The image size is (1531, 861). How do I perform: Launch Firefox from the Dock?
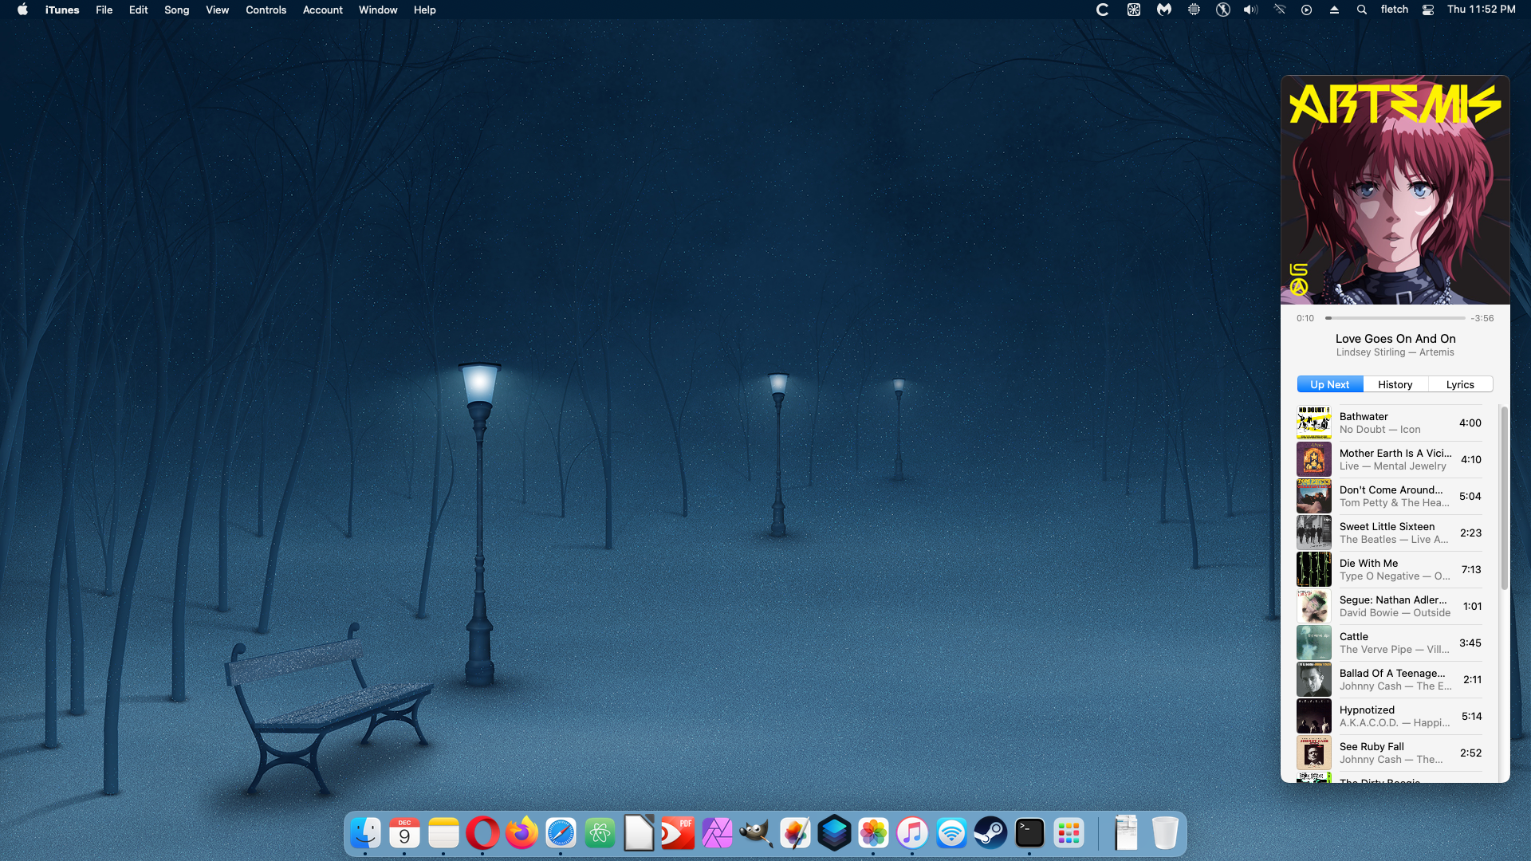pyautogui.click(x=521, y=834)
